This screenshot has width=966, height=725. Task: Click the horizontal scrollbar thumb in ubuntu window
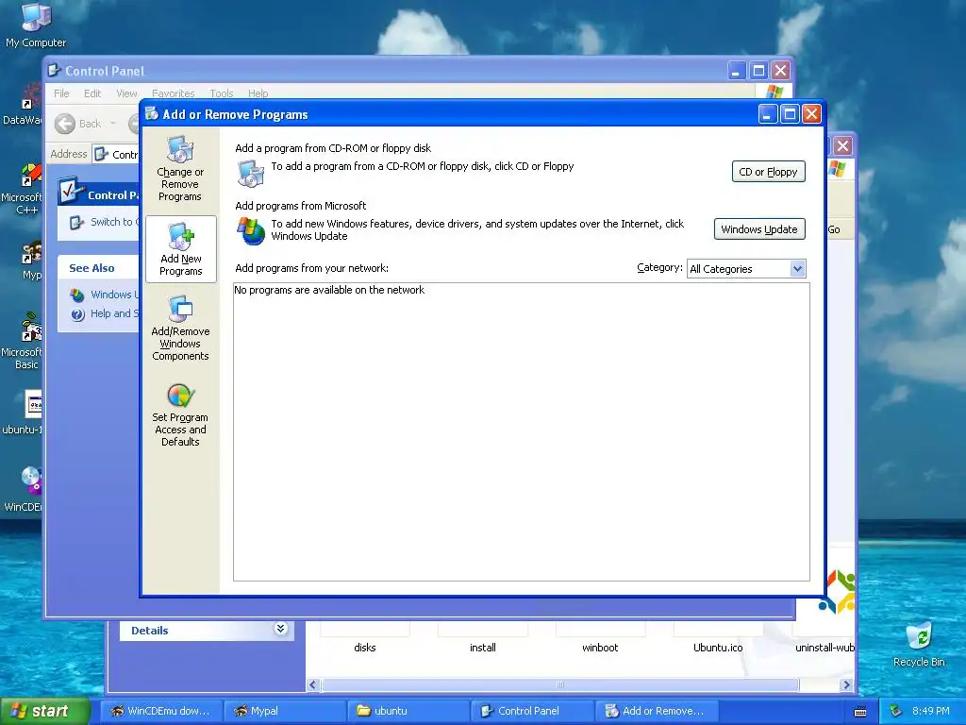pos(560,685)
